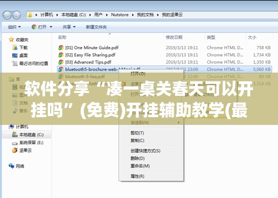This screenshot has height=198, width=278.
Task: Click the 计算机 icon in navigation pane
Action: [12, 127]
